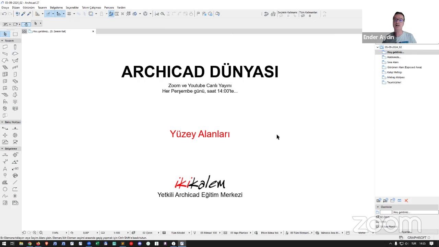The height and width of the screenshot is (247, 439).
Task: Open the Takım Çalışması menu
Action: tap(92, 7)
